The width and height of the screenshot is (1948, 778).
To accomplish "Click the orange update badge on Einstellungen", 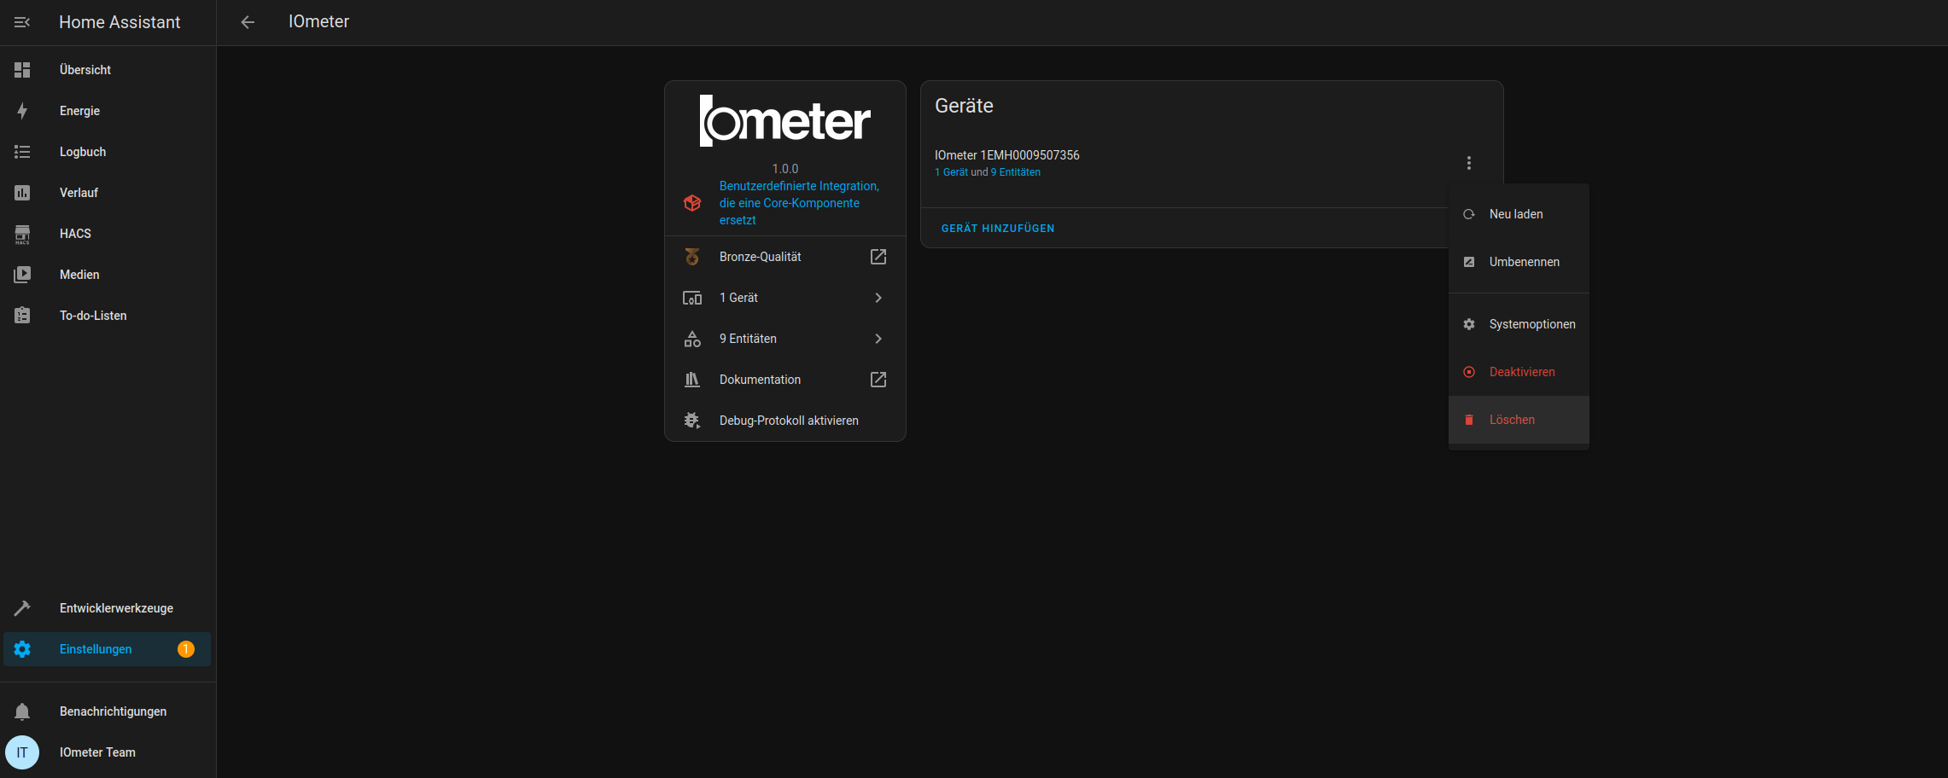I will pos(186,649).
